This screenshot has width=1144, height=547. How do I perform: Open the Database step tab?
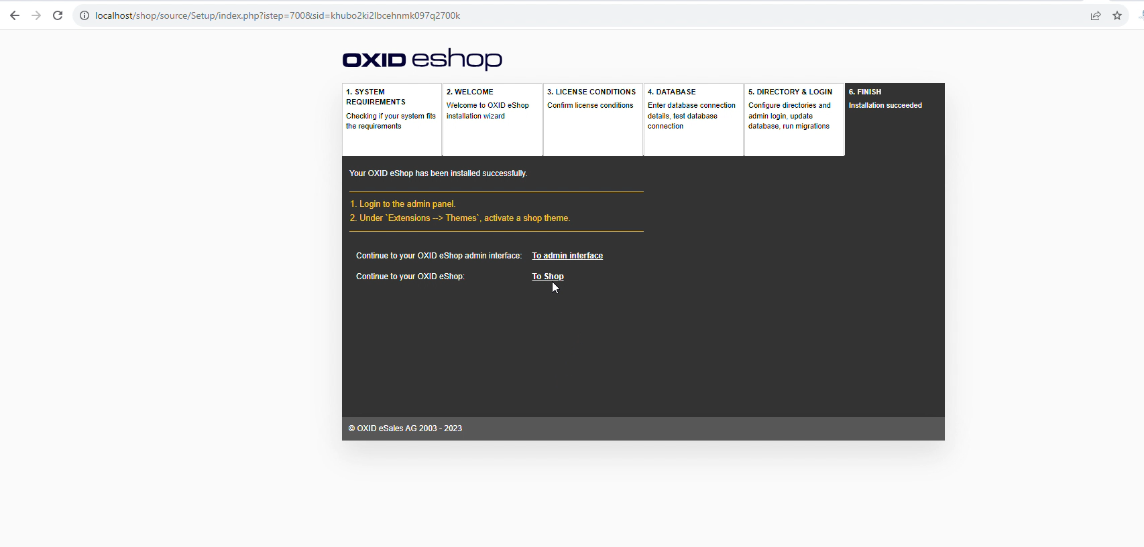pos(693,108)
